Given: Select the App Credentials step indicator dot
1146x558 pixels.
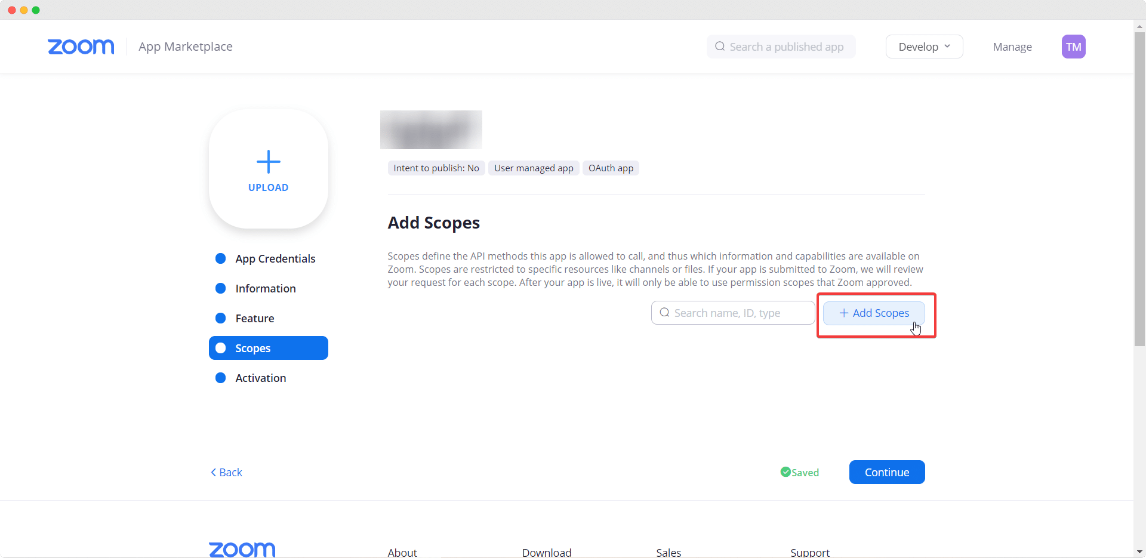Looking at the screenshot, I should [220, 258].
